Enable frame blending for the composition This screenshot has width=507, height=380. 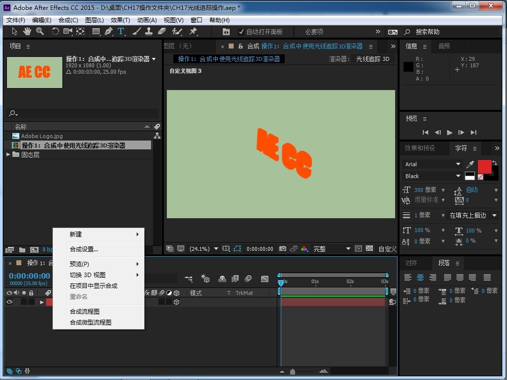click(235, 279)
